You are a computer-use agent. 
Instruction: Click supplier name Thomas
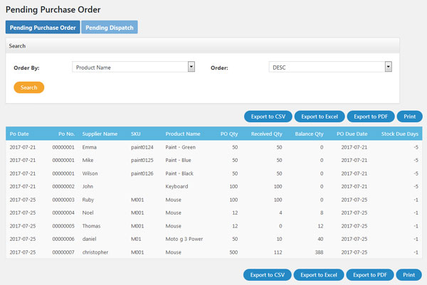[x=91, y=226]
